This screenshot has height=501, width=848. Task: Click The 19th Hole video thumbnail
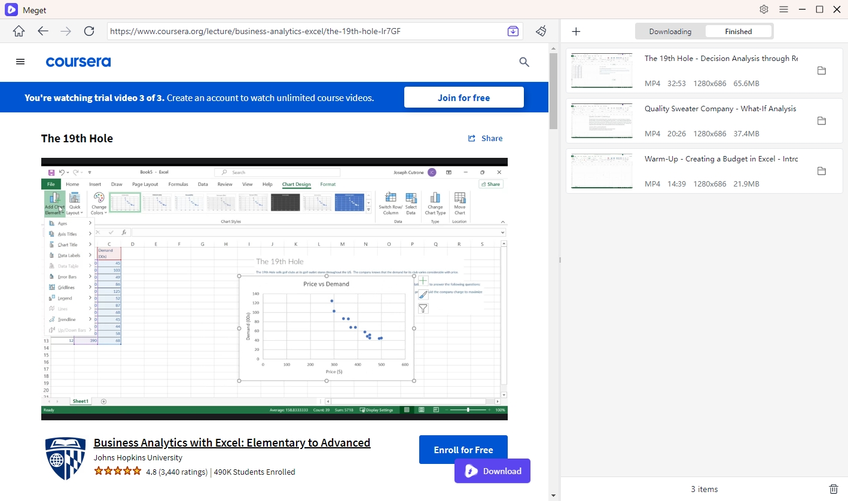pos(602,71)
